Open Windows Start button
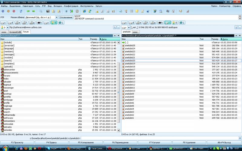This screenshot has width=242, height=151. click(5, 148)
